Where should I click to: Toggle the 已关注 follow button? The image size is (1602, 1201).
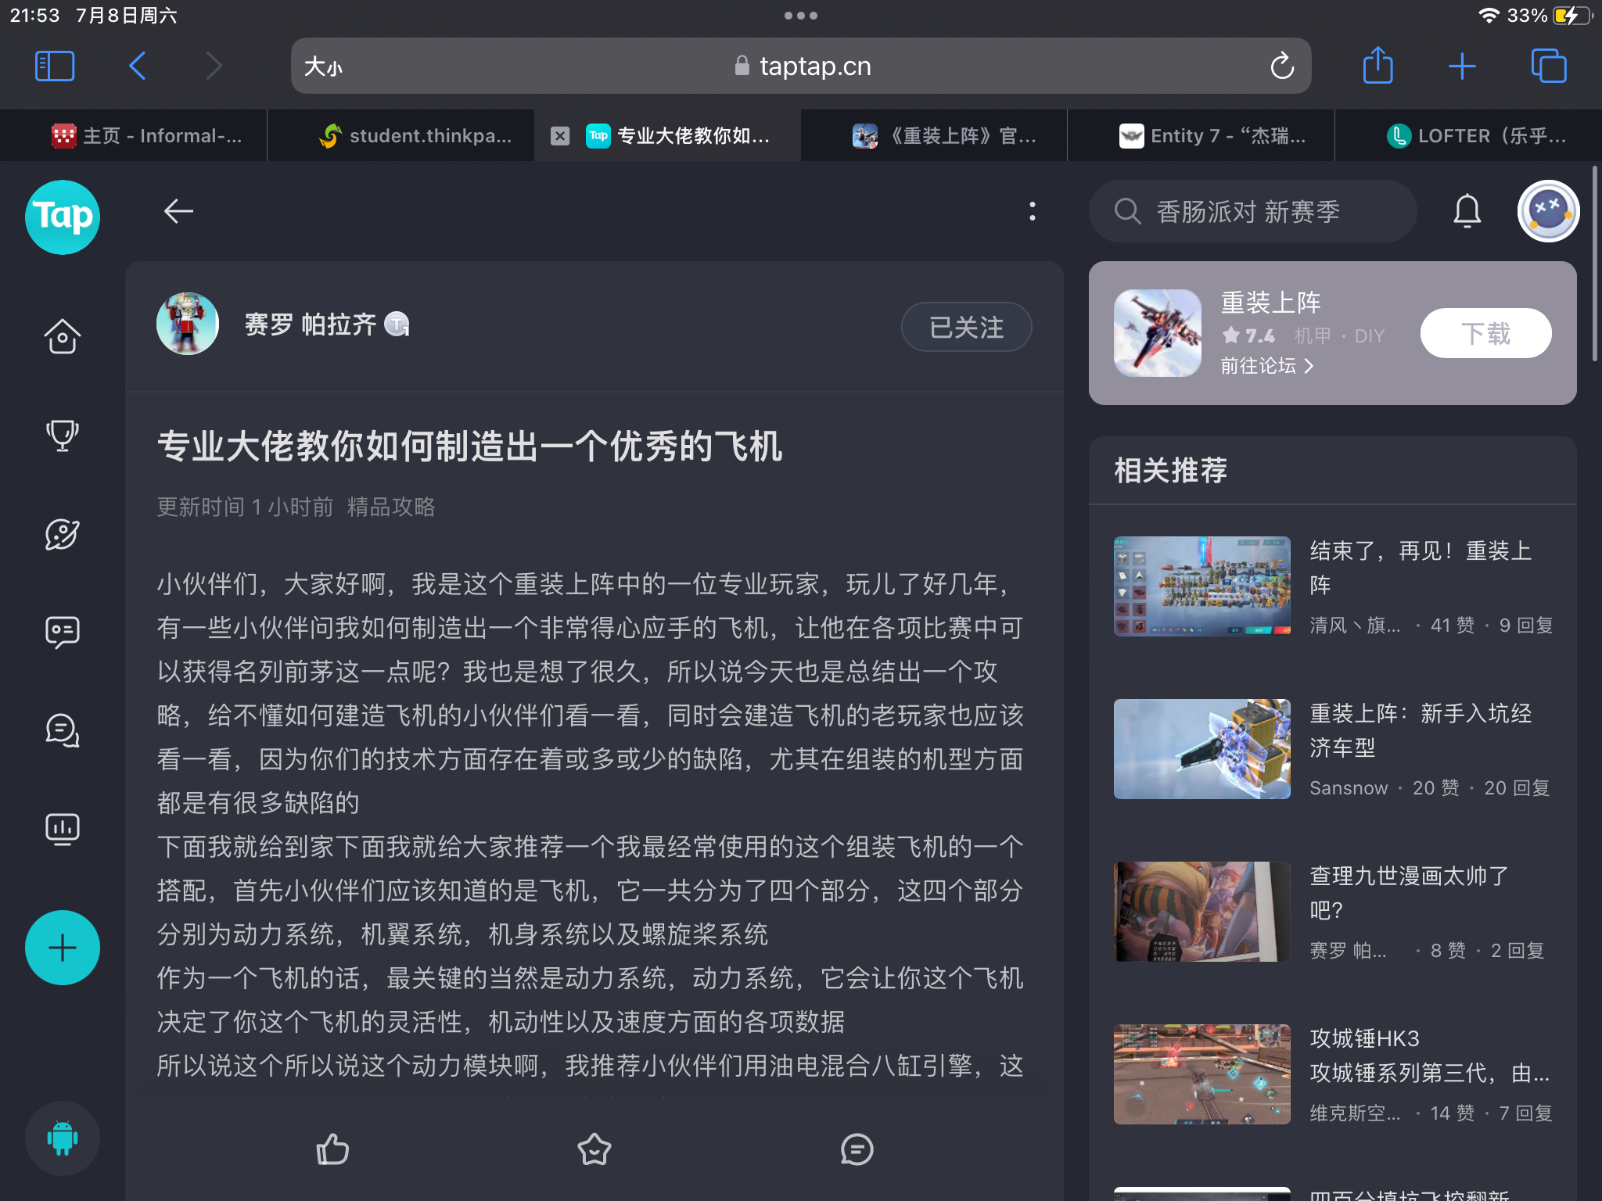[966, 327]
